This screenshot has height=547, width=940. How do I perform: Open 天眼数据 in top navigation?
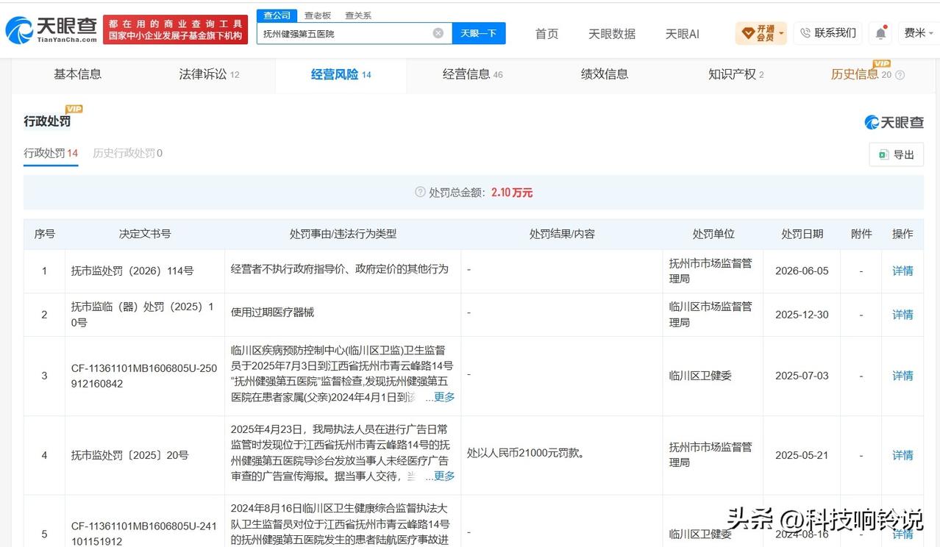click(x=612, y=34)
